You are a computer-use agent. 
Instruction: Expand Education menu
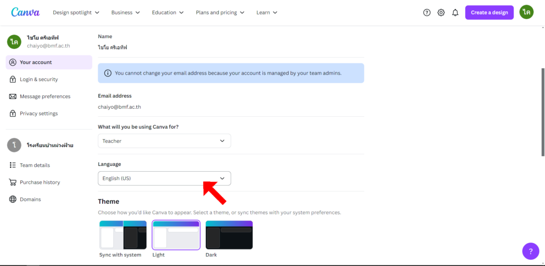coord(168,13)
